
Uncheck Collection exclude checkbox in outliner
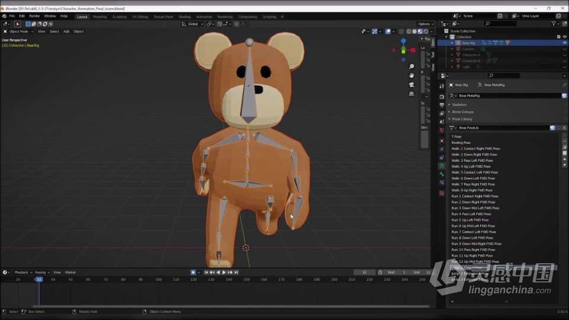point(558,37)
